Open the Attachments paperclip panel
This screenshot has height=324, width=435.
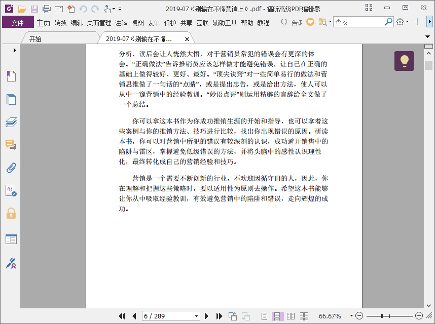pyautogui.click(x=11, y=168)
